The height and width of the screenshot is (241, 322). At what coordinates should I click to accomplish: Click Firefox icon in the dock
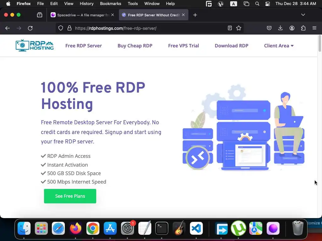point(75,228)
